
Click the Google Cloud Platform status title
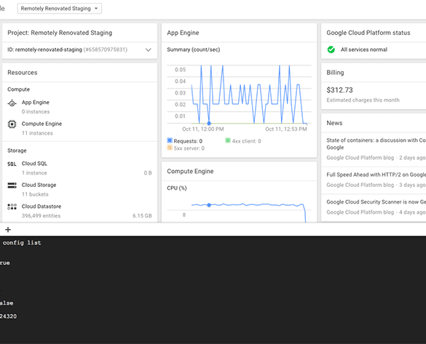pos(368,33)
